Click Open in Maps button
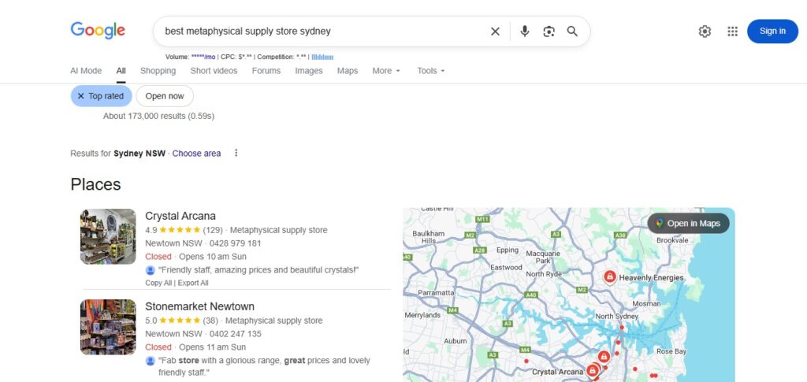Image resolution: width=807 pixels, height=382 pixels. coord(688,224)
